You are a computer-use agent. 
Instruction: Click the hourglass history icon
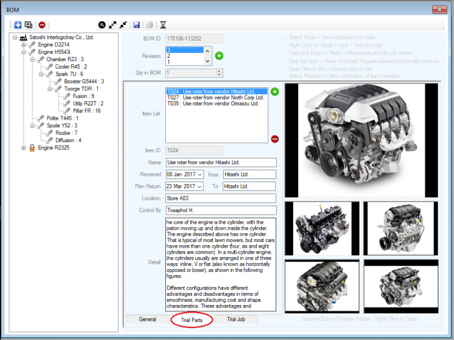[163, 25]
